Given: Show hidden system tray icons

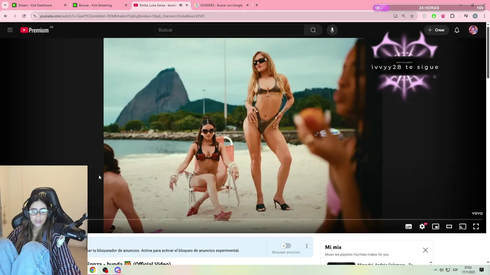Looking at the screenshot, I should pos(435,270).
